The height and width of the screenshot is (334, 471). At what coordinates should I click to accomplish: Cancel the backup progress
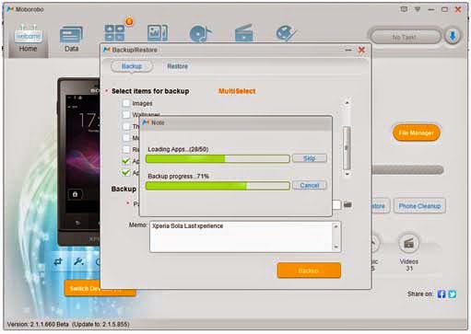(x=310, y=185)
